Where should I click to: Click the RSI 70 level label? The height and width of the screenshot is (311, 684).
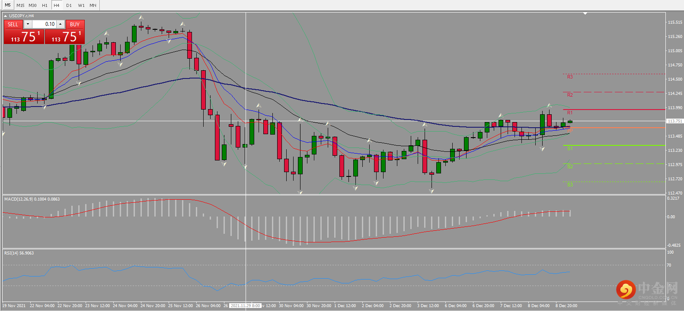669,265
